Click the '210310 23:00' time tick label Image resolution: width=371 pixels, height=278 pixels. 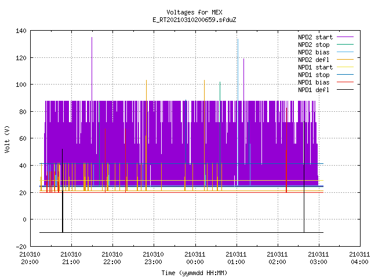click(x=153, y=258)
